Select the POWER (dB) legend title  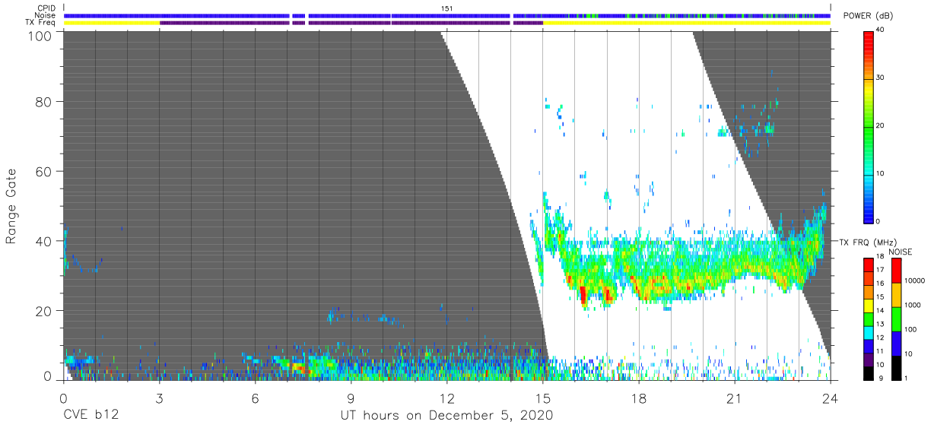(x=867, y=16)
